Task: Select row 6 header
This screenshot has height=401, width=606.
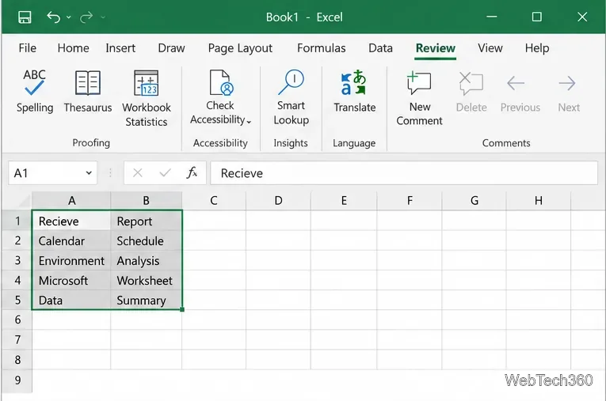Action: pos(17,320)
